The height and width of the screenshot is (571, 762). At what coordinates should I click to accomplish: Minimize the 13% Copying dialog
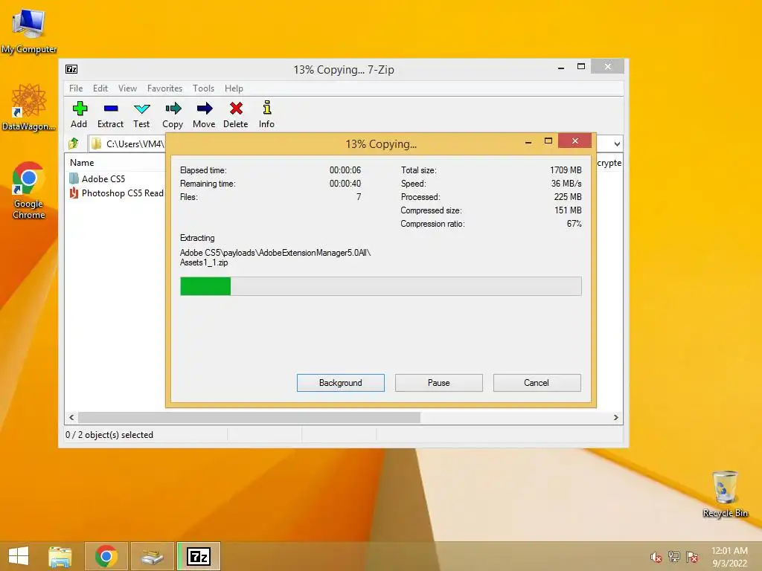pyautogui.click(x=528, y=142)
